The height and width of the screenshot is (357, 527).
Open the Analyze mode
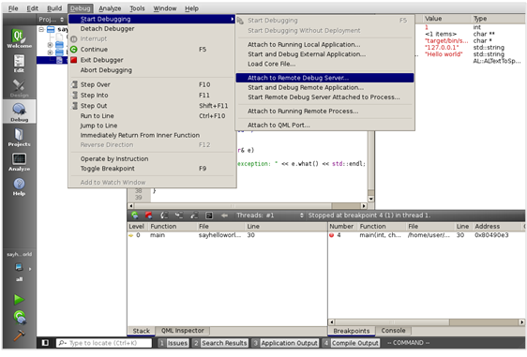19,162
